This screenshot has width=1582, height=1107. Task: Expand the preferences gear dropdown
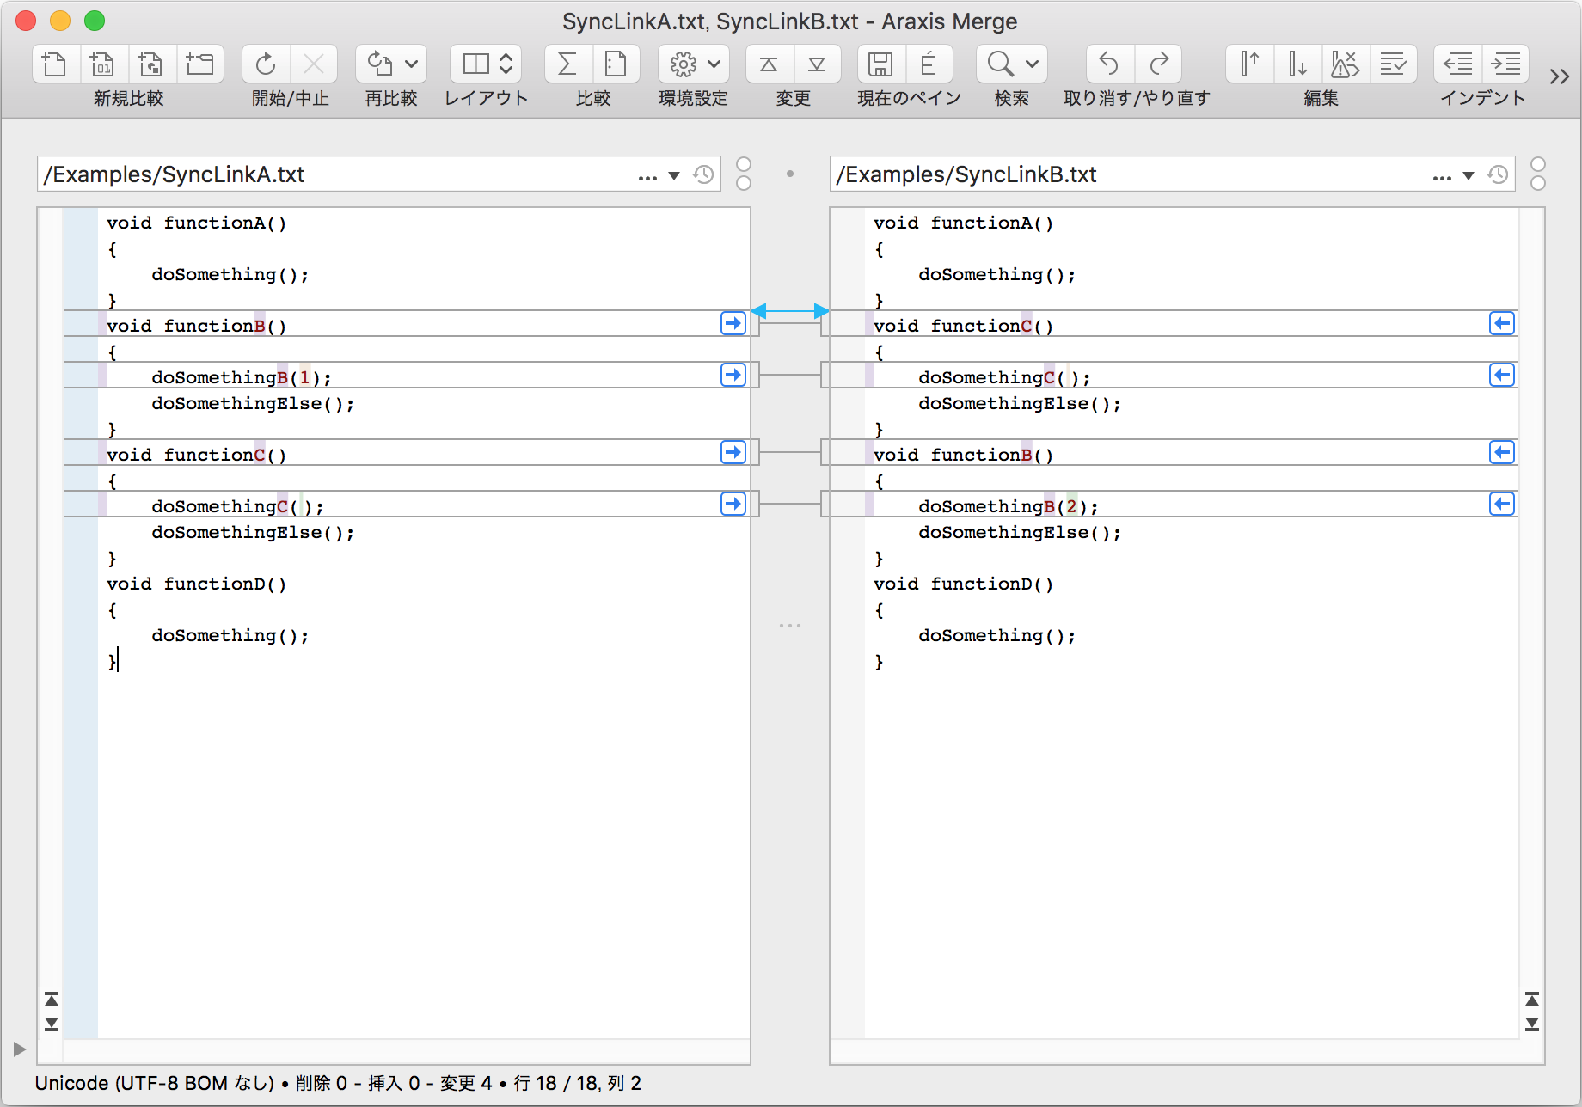[x=714, y=64]
